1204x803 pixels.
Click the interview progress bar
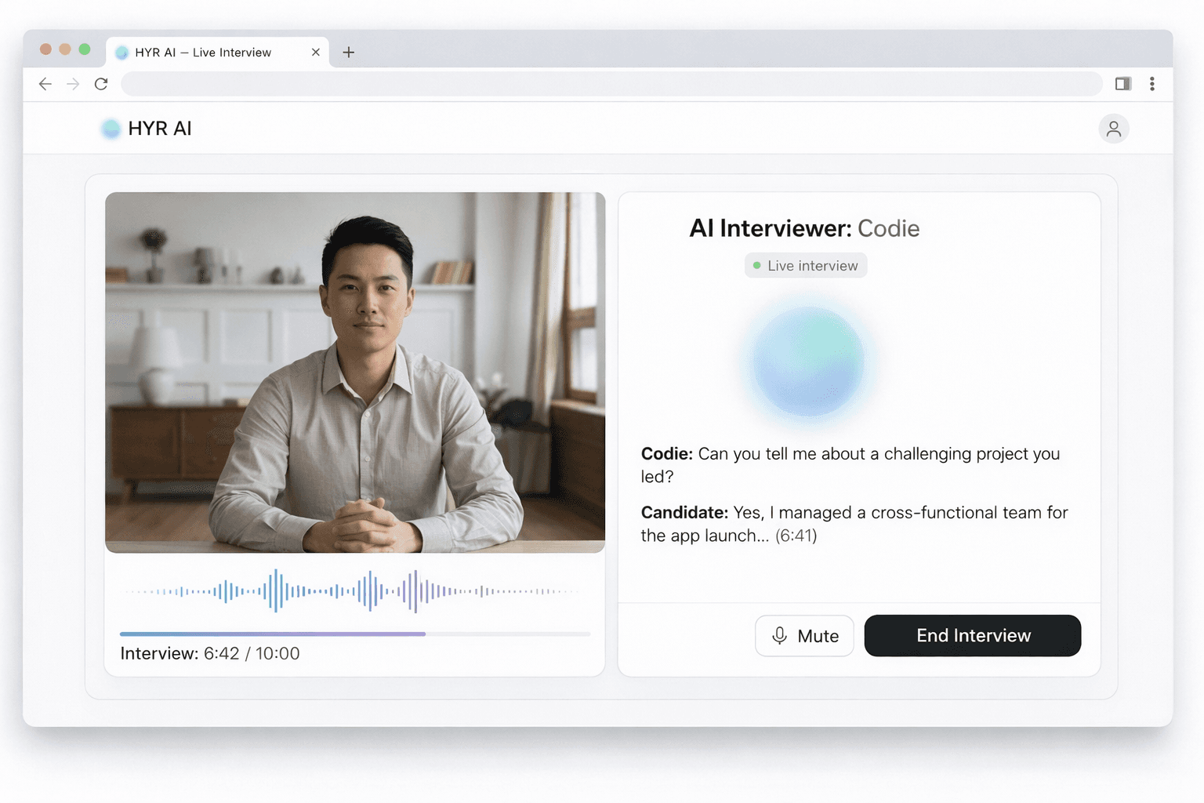(354, 634)
